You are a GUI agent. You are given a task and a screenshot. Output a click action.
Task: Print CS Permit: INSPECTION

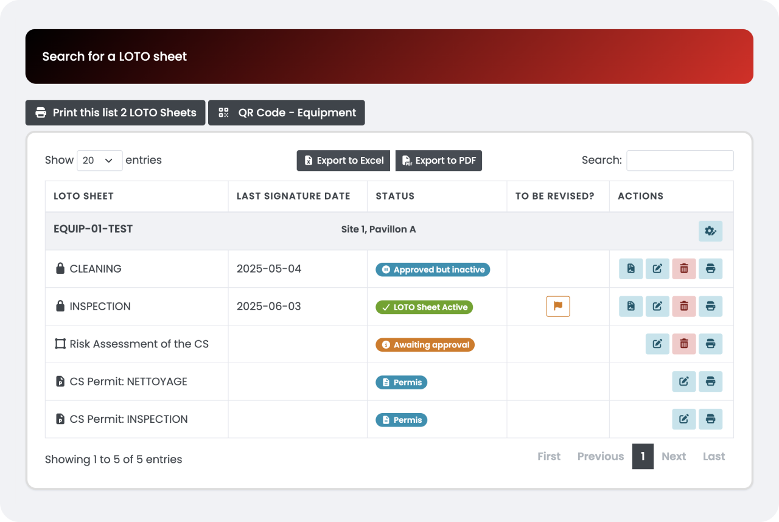click(710, 419)
